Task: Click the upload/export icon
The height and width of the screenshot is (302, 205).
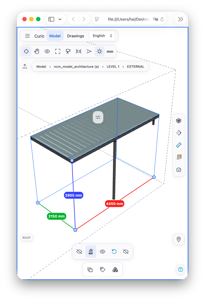Action: (25, 67)
